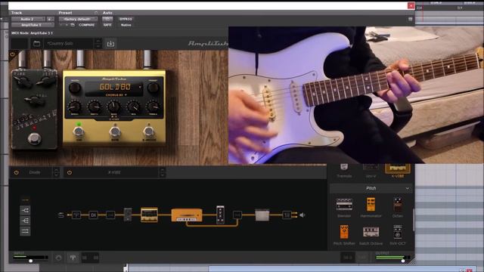The image size is (484, 272).
Task: Select the orange amp head in chain
Action: coord(187,215)
